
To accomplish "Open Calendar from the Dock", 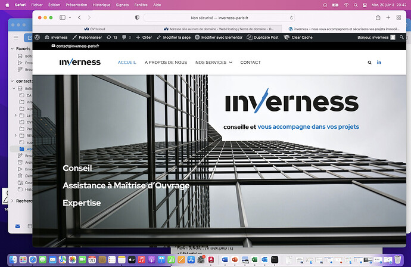I will tap(92, 260).
